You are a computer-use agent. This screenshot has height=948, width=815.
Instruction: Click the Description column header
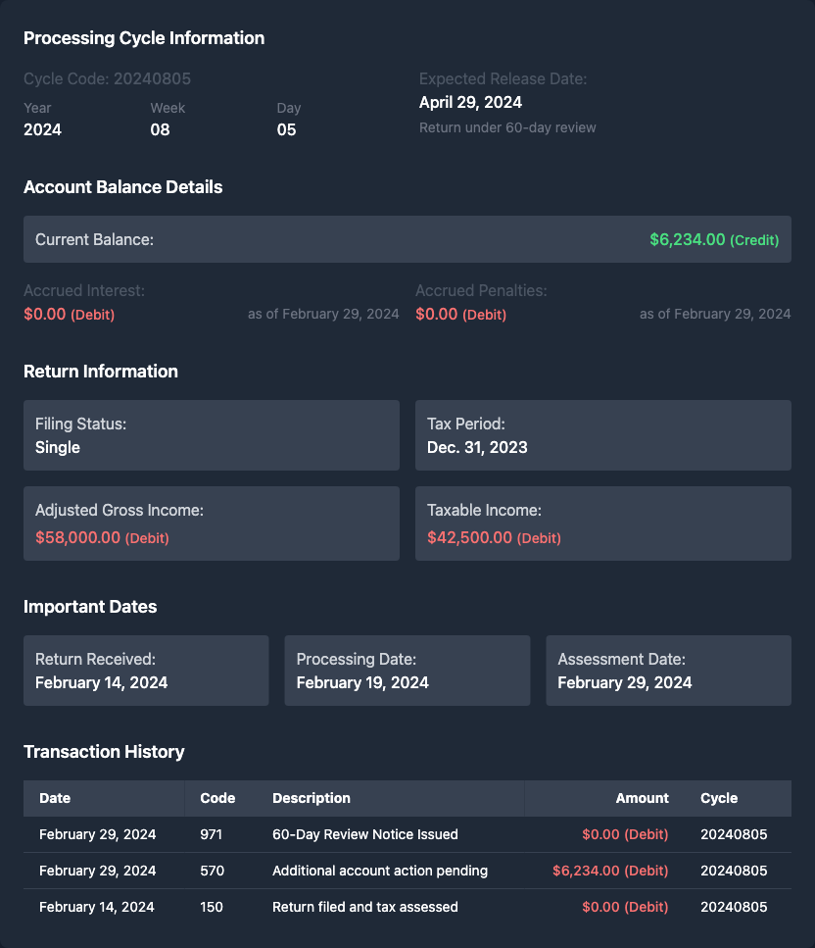coord(311,798)
